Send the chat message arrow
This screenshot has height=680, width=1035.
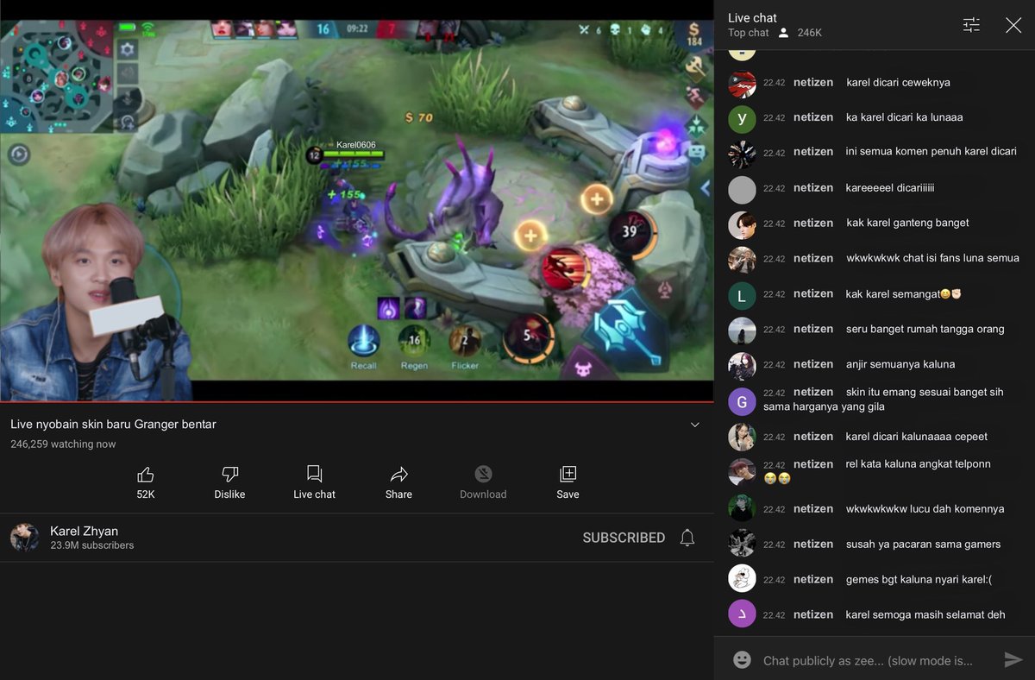click(1013, 660)
